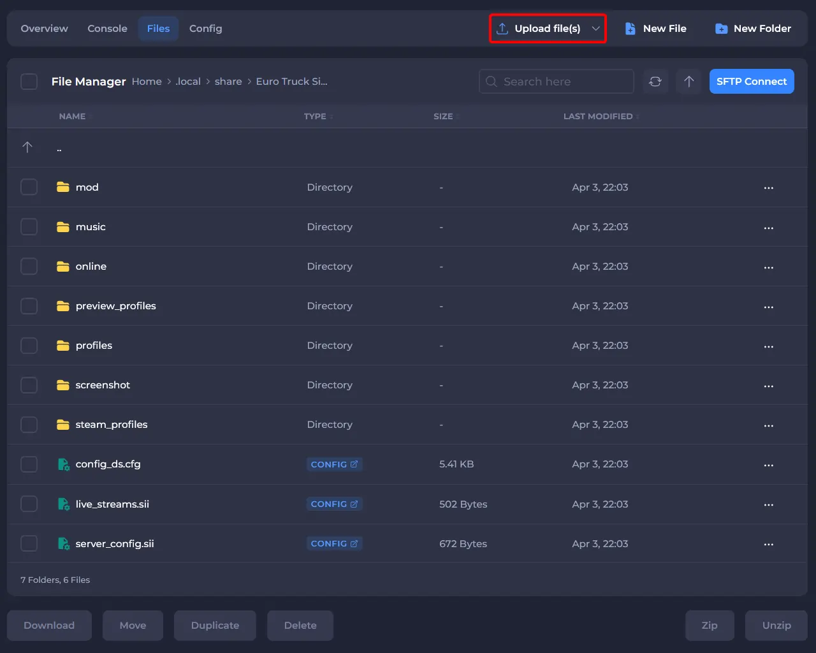Click the Download button
Image resolution: width=816 pixels, height=653 pixels.
tap(49, 626)
